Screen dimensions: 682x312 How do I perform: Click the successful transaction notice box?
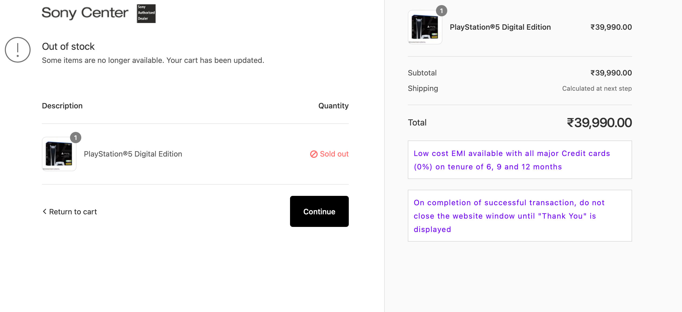click(520, 216)
